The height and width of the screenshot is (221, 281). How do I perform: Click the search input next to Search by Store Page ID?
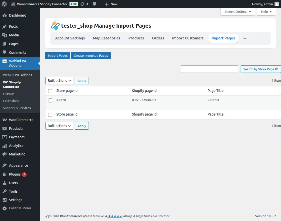[x=209, y=69]
